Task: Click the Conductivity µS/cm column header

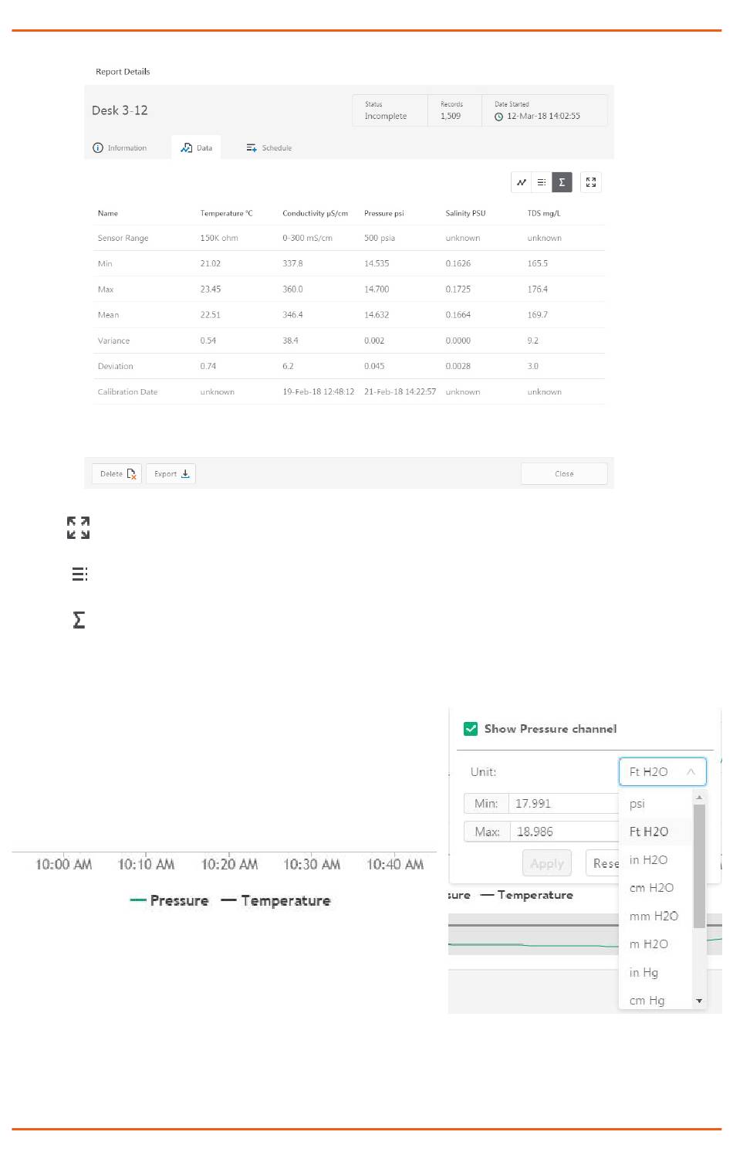Action: pyautogui.click(x=315, y=213)
